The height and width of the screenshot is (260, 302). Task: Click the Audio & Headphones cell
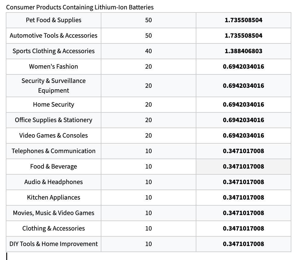(x=54, y=182)
